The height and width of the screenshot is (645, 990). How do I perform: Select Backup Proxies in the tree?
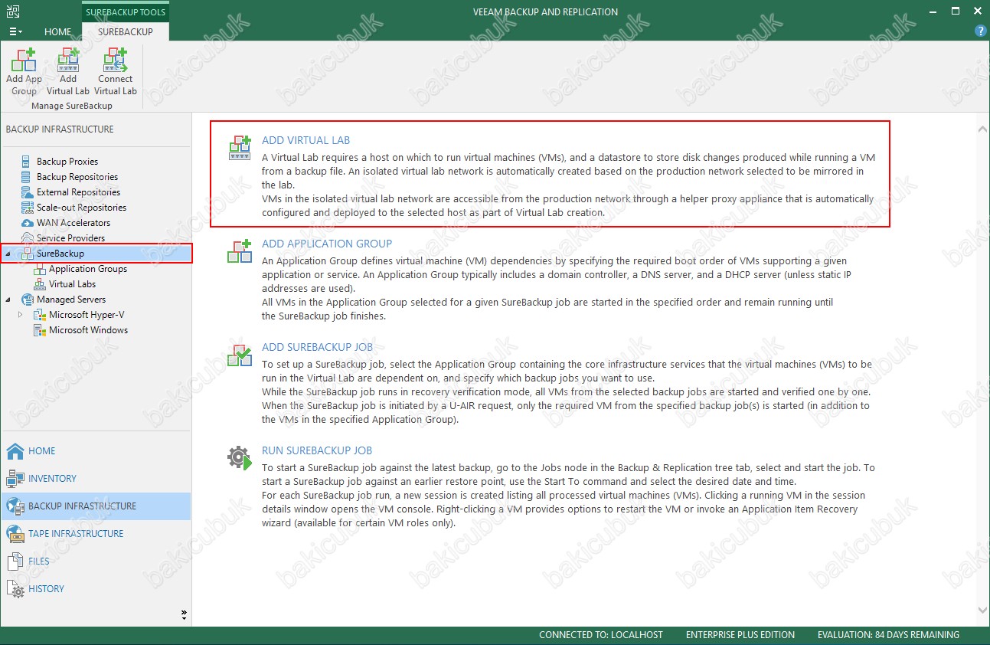click(x=67, y=162)
